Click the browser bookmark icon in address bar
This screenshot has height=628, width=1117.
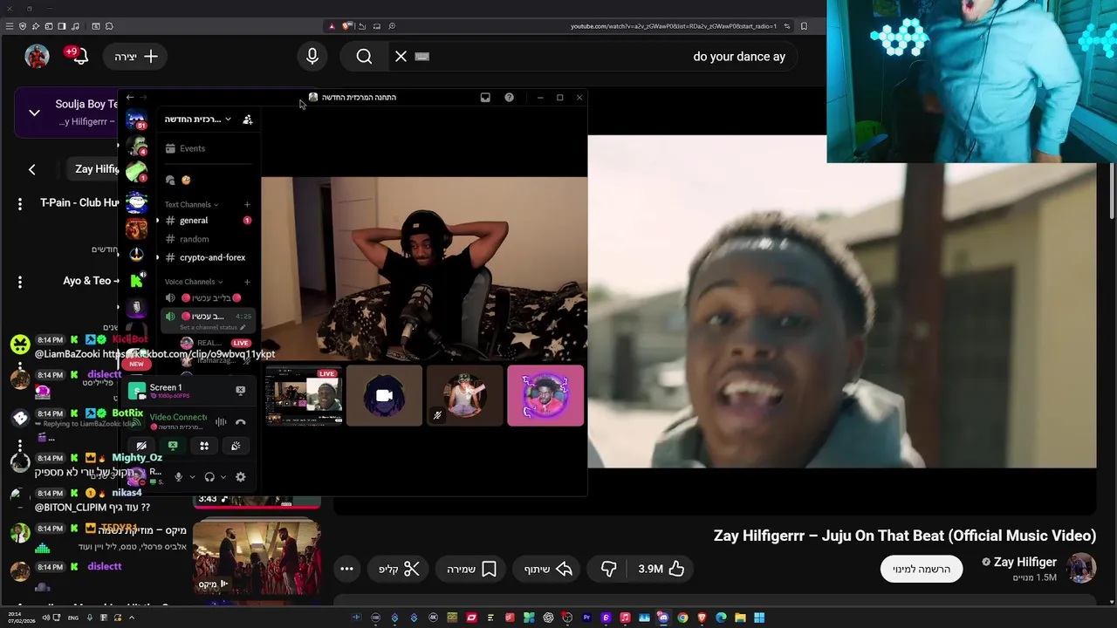click(805, 26)
